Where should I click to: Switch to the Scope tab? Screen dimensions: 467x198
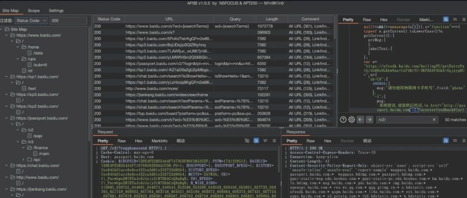pos(34,10)
